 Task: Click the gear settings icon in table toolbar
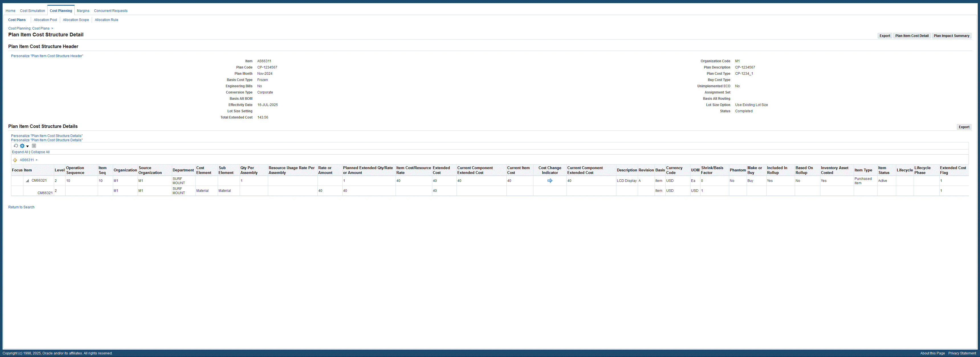tap(22, 146)
